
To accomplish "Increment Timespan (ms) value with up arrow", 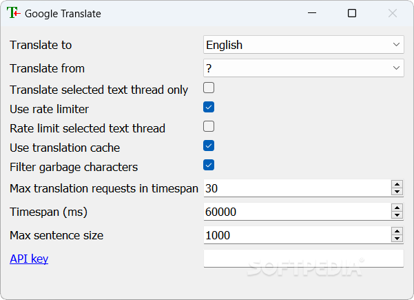I will pos(397,208).
